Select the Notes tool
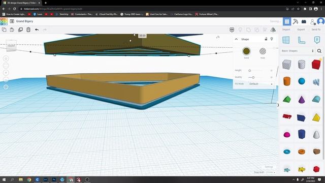This screenshot has width=325, height=183. pyautogui.click(x=317, y=40)
